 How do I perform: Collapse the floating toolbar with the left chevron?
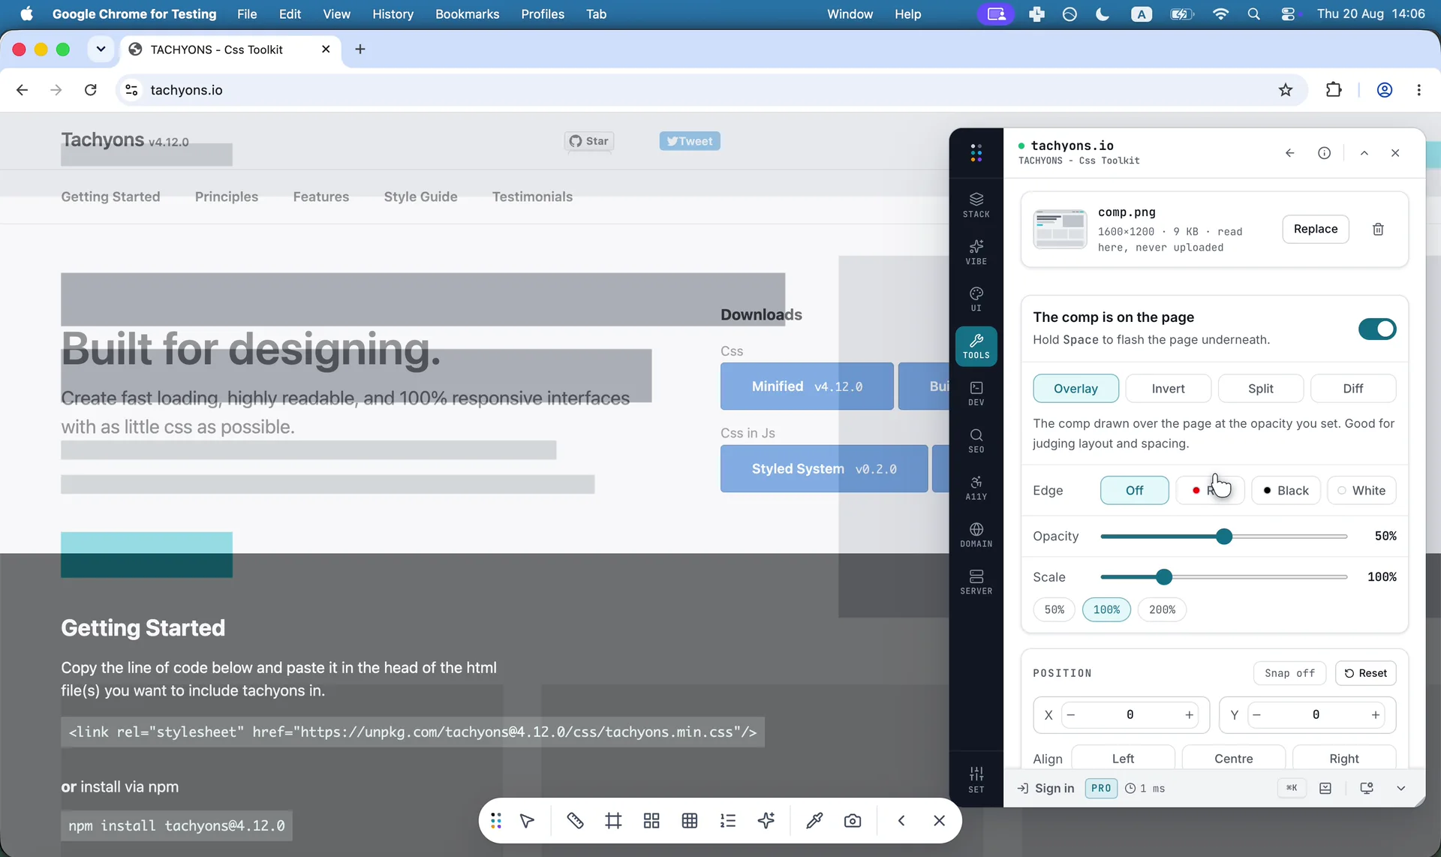pos(901,821)
